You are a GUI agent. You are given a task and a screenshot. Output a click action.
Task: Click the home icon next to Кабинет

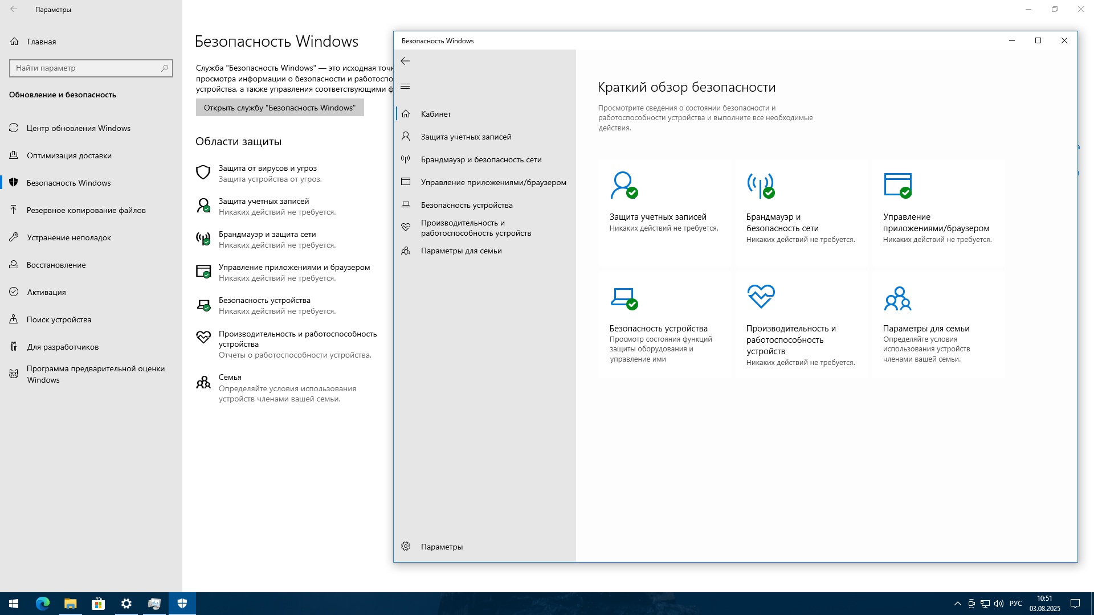click(x=406, y=114)
